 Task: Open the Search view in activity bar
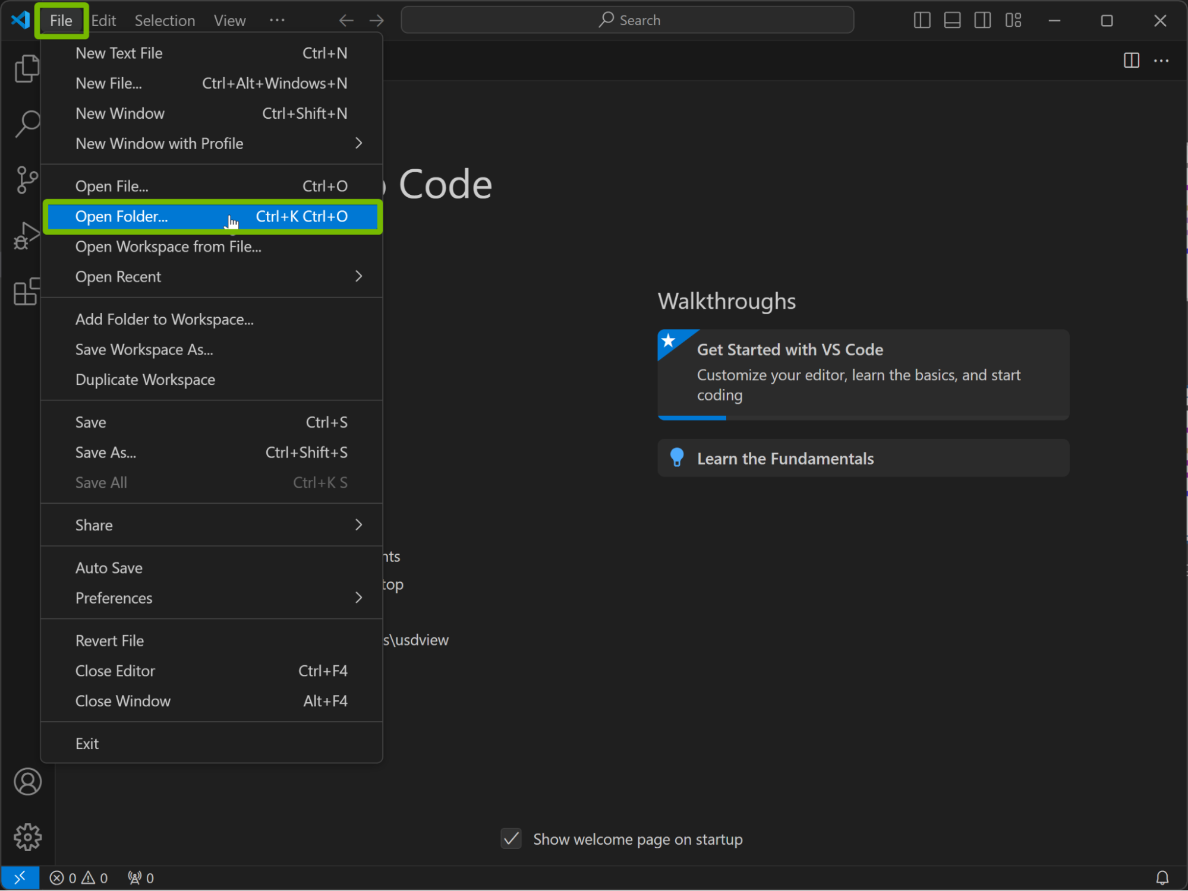pyautogui.click(x=27, y=124)
